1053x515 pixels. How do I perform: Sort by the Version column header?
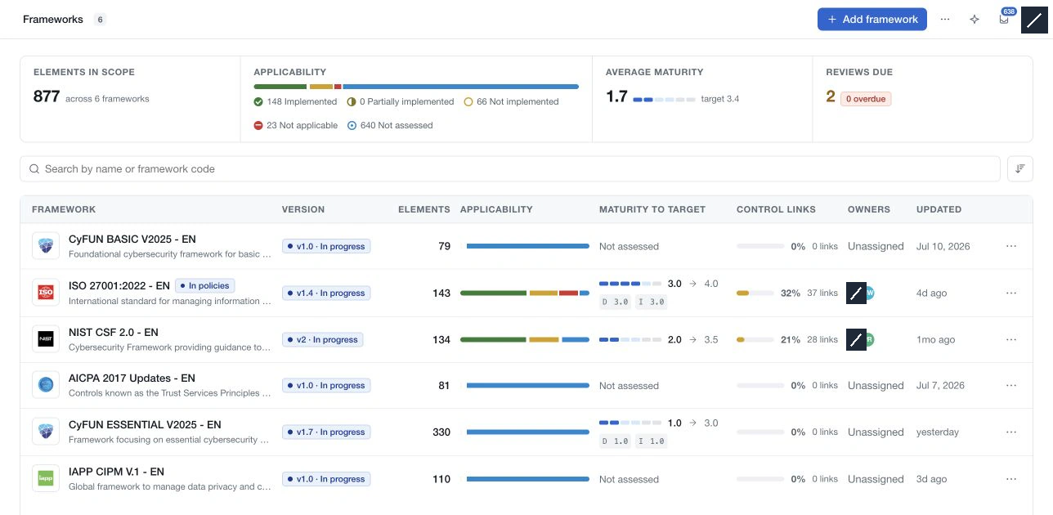coord(303,209)
